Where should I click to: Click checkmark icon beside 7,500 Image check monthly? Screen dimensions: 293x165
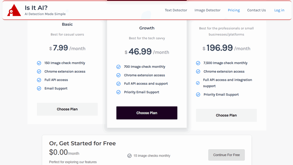198,63
